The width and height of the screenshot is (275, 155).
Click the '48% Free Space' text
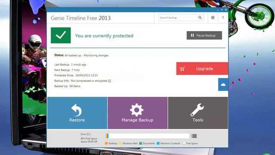point(89,139)
